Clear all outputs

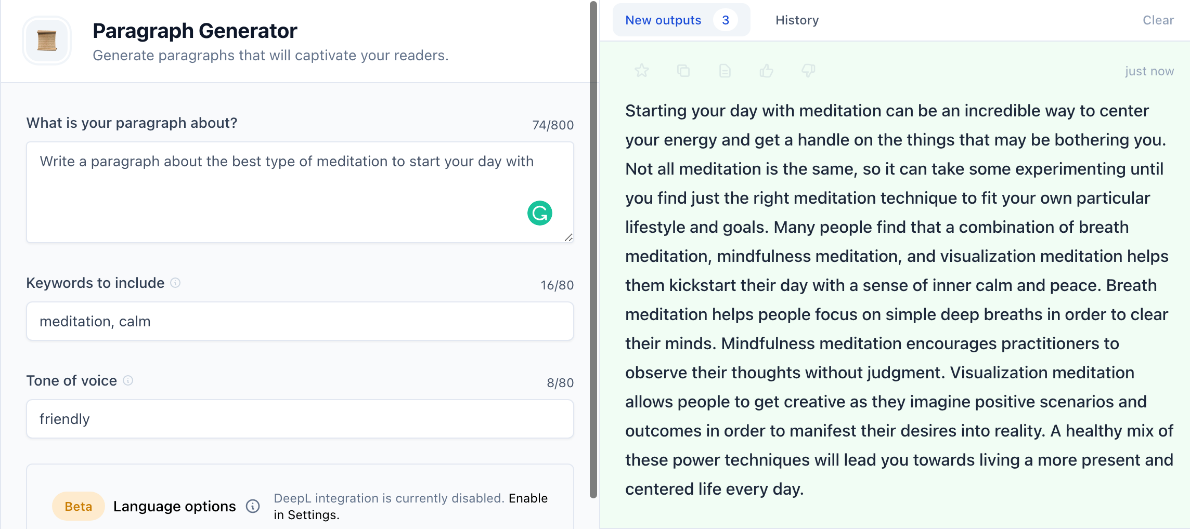[x=1158, y=20]
